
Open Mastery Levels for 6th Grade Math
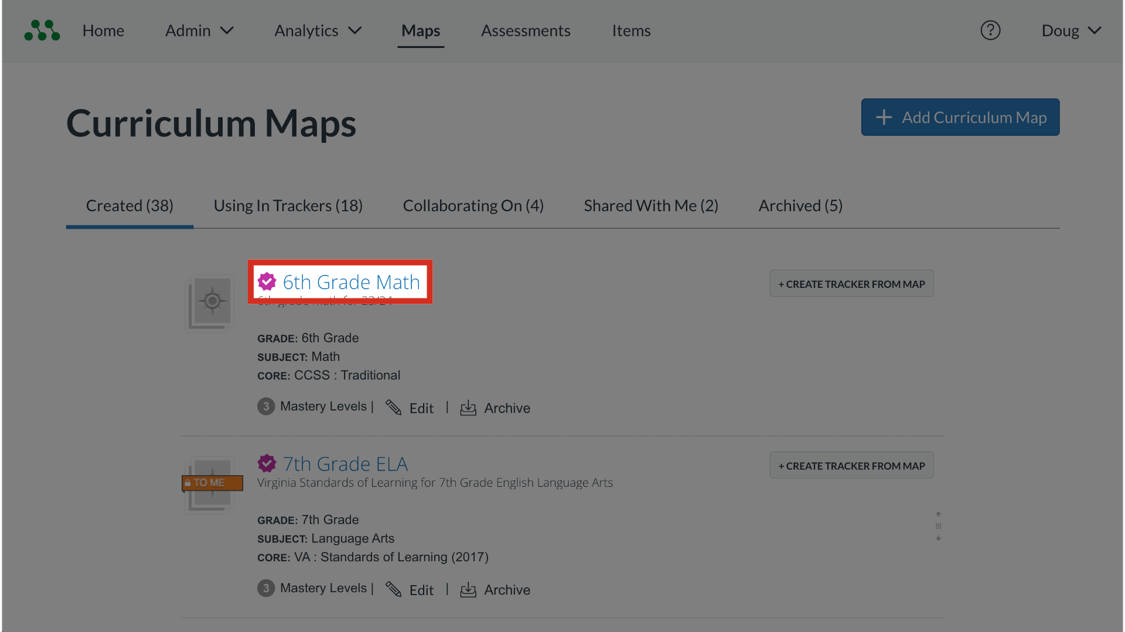(x=323, y=406)
